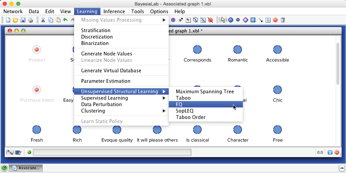Click the New network icon in toolbar
The height and width of the screenshot is (173, 346).
tap(8, 20)
